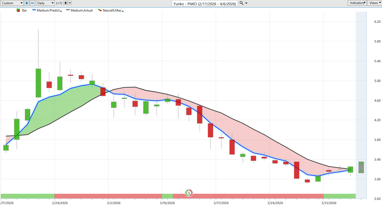Click the magnifying glass search icon
Screen dimensions: 382x206
pos(241,3)
